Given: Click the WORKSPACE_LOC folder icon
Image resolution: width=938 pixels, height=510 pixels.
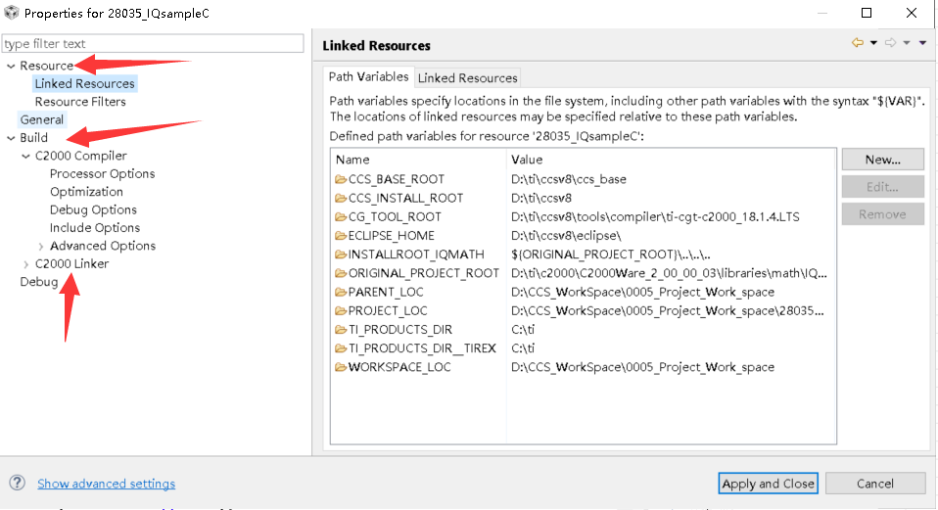Looking at the screenshot, I should (341, 368).
